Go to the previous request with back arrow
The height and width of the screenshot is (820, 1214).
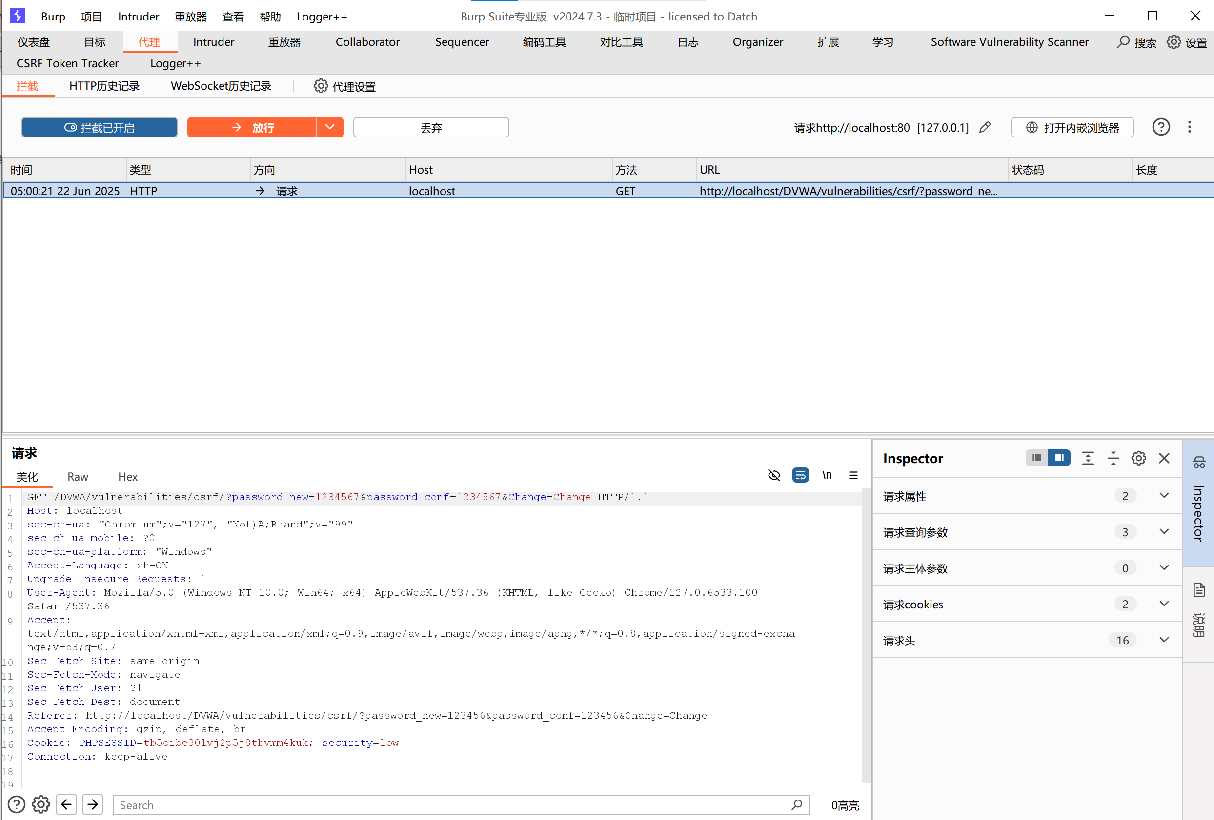click(x=66, y=804)
